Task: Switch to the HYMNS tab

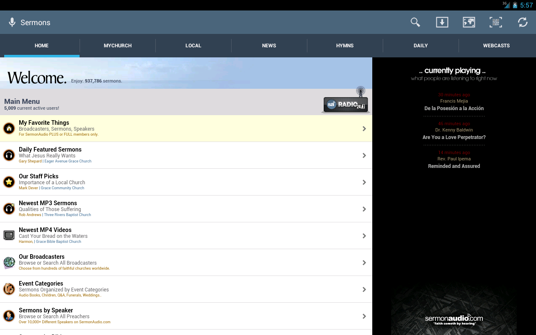Action: [345, 46]
